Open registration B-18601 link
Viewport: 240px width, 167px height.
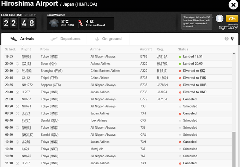coord(162,78)
